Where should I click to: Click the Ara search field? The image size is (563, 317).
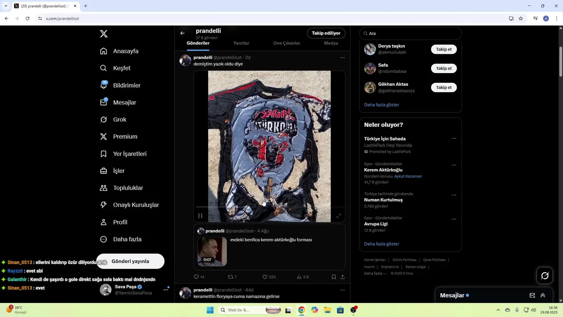click(x=410, y=33)
